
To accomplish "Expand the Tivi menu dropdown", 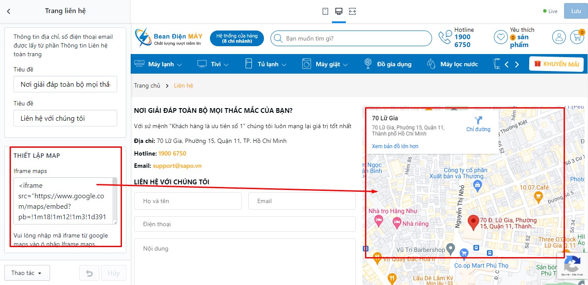I will tap(226, 65).
